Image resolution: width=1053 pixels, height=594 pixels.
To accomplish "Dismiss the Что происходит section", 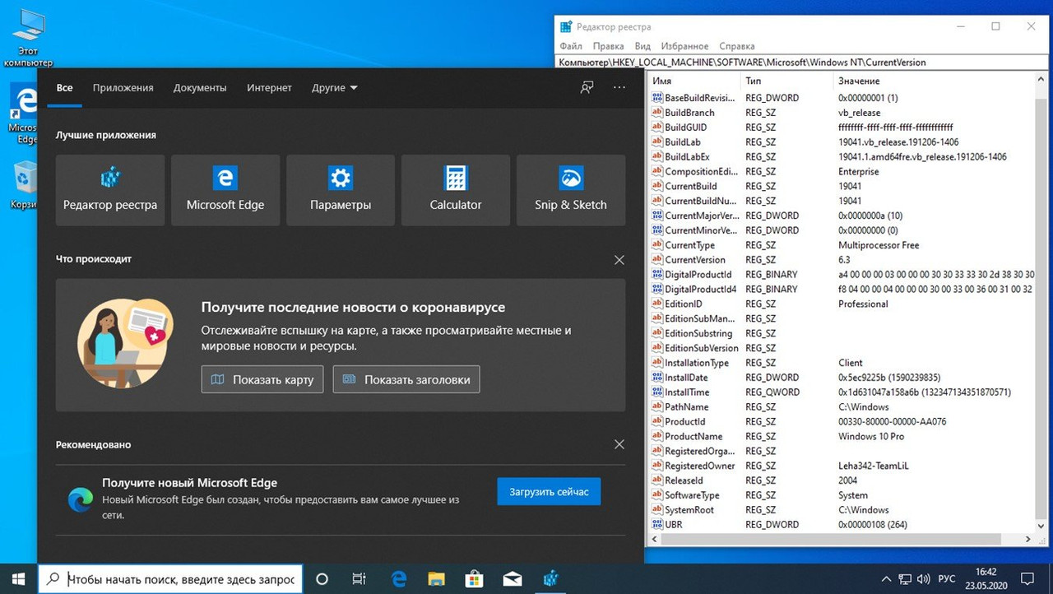I will click(x=619, y=259).
